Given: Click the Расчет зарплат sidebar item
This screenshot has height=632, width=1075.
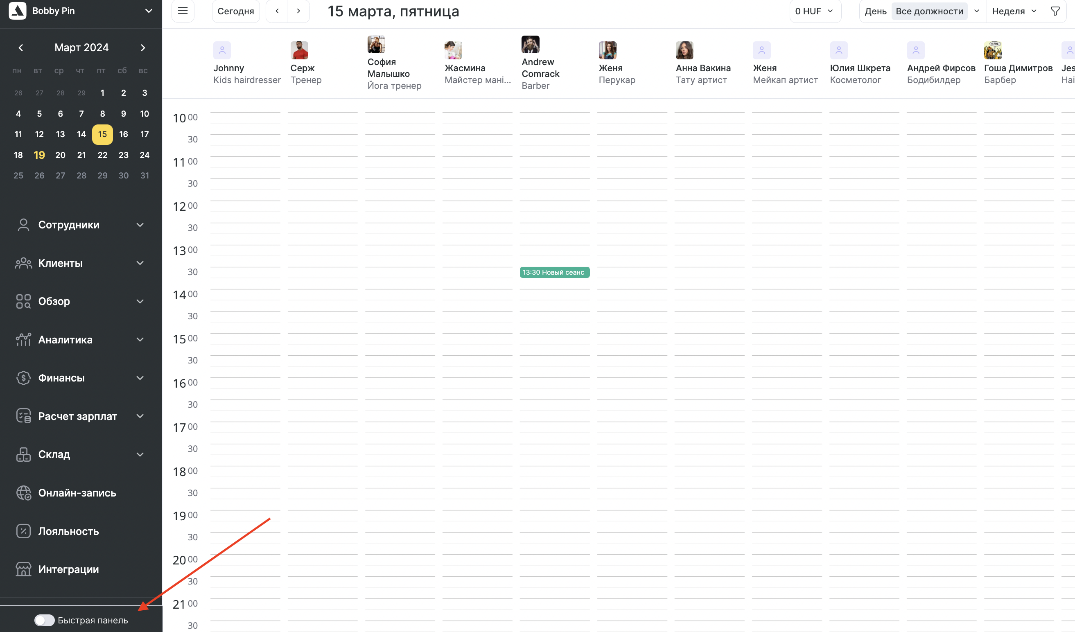Looking at the screenshot, I should 78,416.
